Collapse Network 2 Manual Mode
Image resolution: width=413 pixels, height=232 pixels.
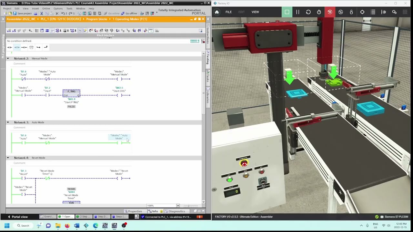(8, 59)
